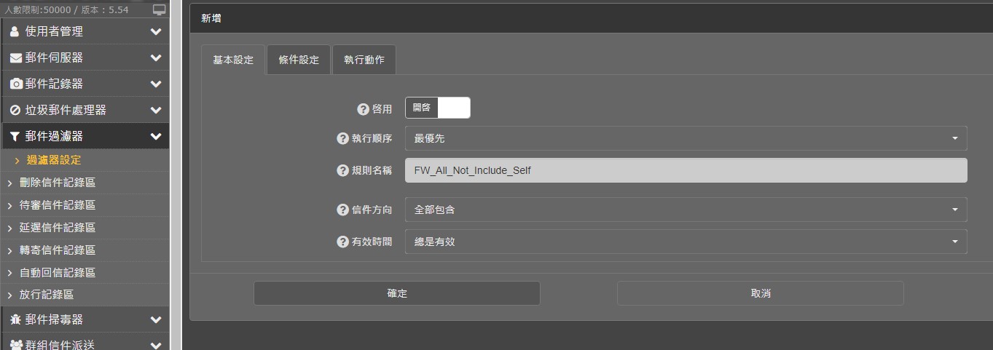993x350 pixels.
Task: Open the 信件方向 dropdown
Action: (x=685, y=210)
